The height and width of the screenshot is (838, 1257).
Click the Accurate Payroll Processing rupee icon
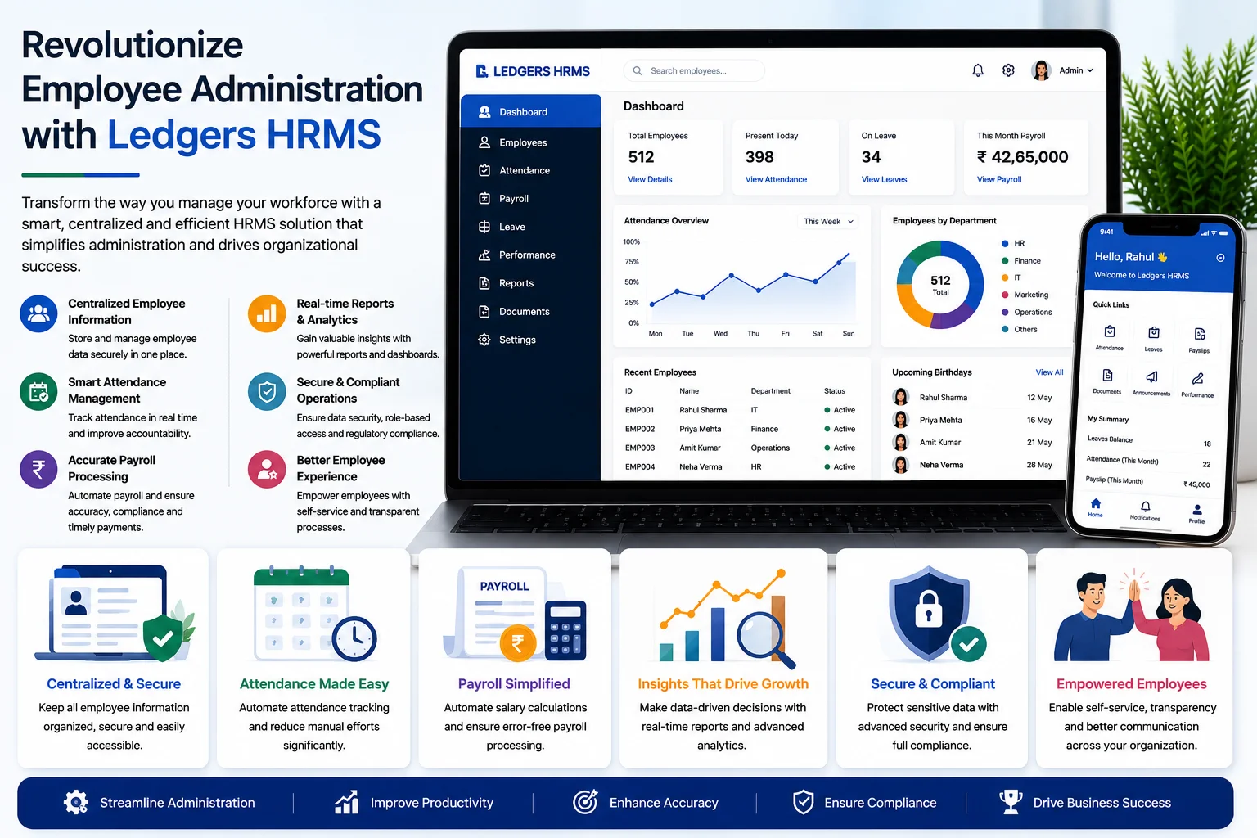coord(38,470)
